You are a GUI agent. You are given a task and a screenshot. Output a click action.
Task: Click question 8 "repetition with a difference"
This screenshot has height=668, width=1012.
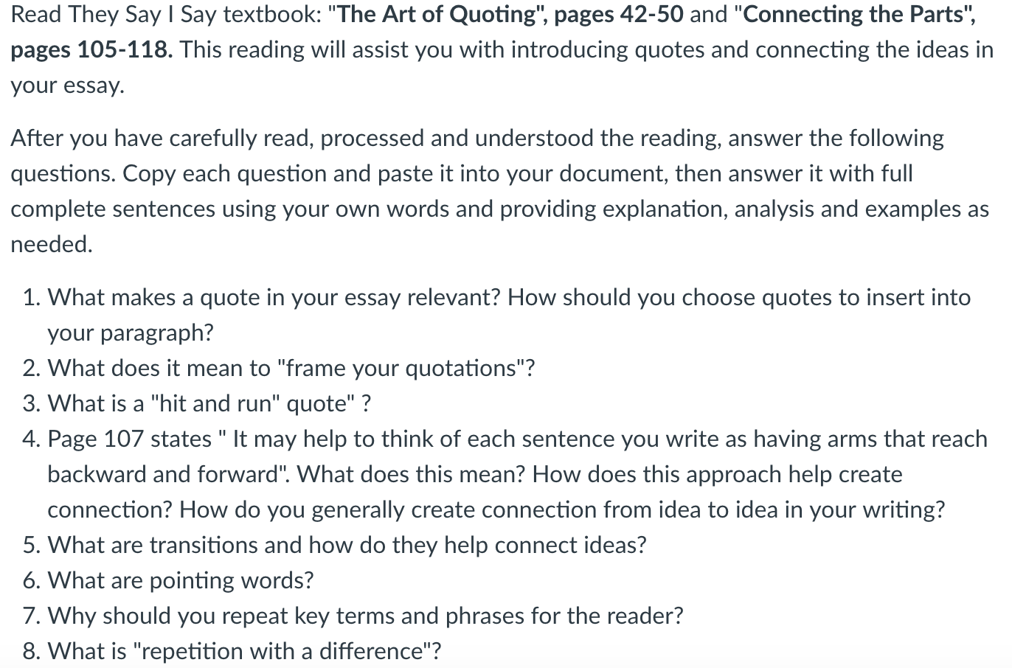tap(232, 651)
